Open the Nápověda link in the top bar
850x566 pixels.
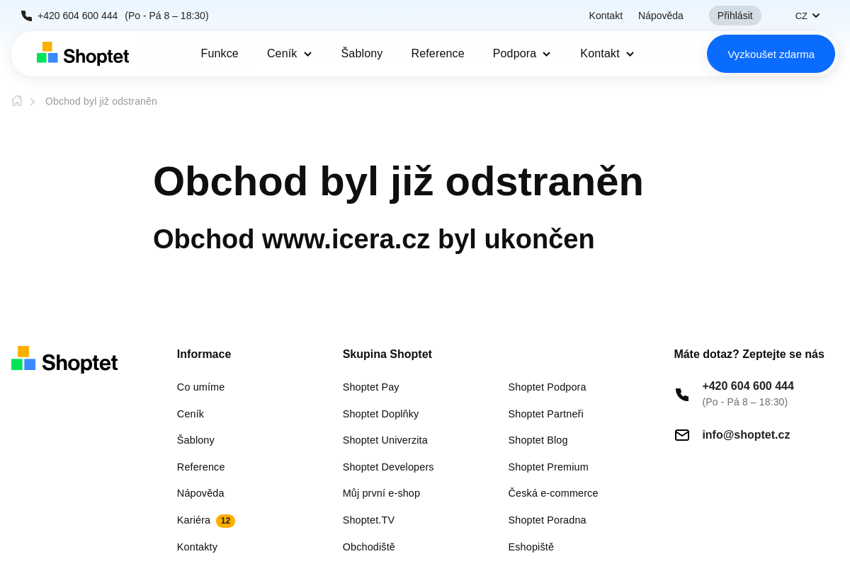click(660, 15)
